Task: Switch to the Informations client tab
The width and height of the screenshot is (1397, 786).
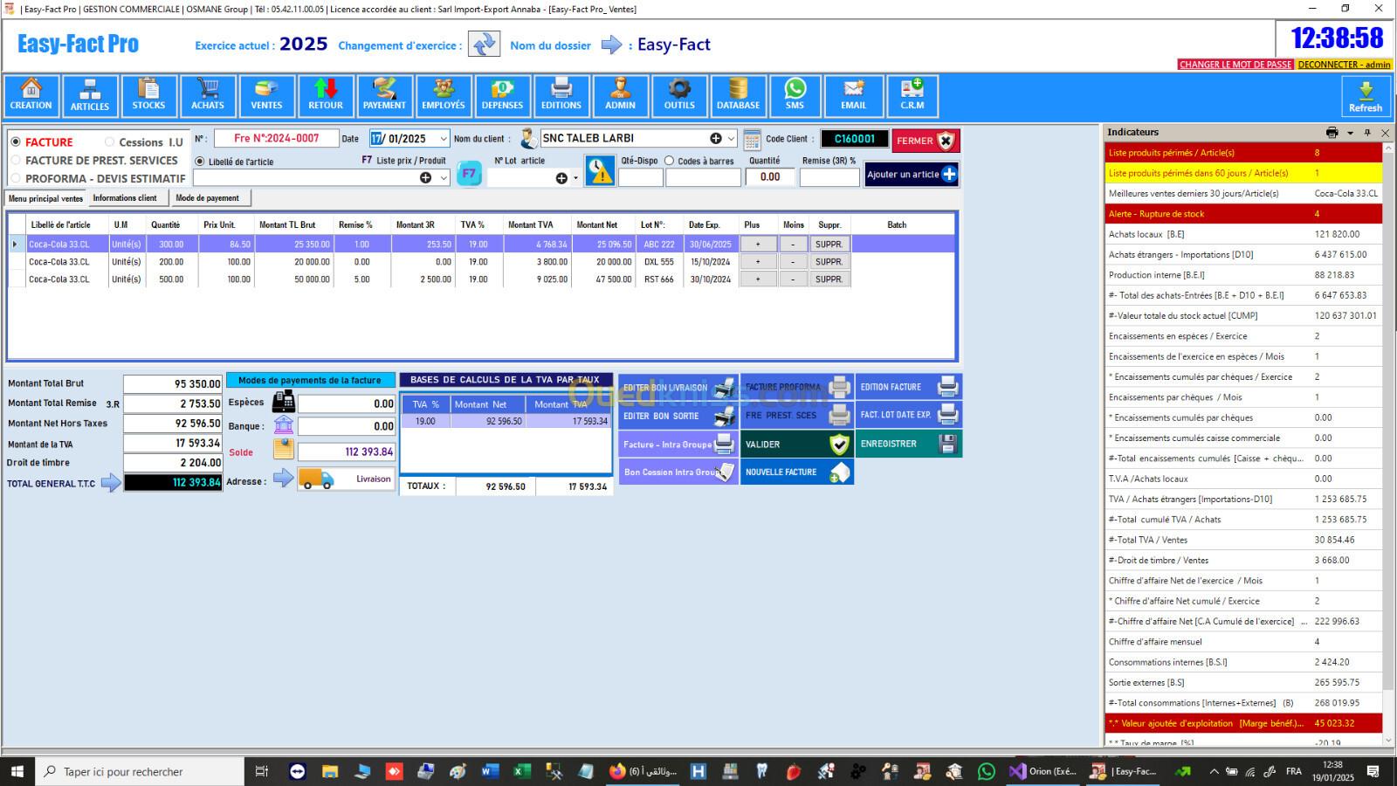Action: (125, 198)
